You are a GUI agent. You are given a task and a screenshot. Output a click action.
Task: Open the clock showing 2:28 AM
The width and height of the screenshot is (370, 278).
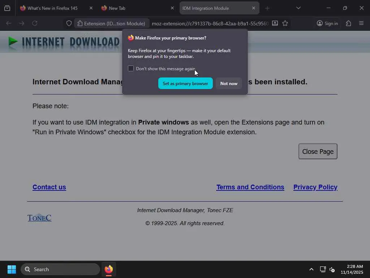[x=352, y=269]
